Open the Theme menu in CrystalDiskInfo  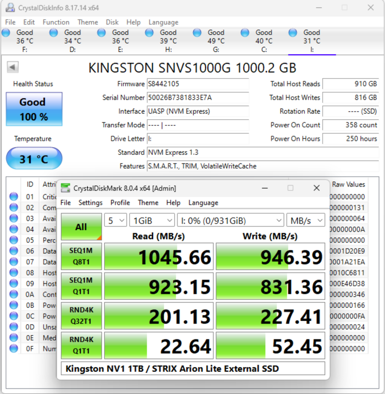pyautogui.click(x=88, y=22)
